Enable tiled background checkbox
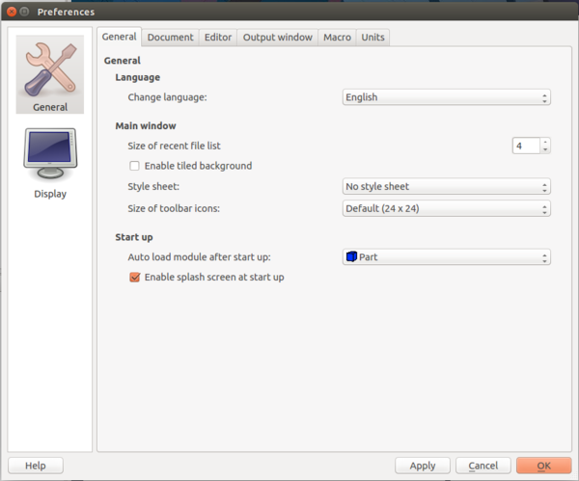The height and width of the screenshot is (481, 579). pyautogui.click(x=135, y=166)
